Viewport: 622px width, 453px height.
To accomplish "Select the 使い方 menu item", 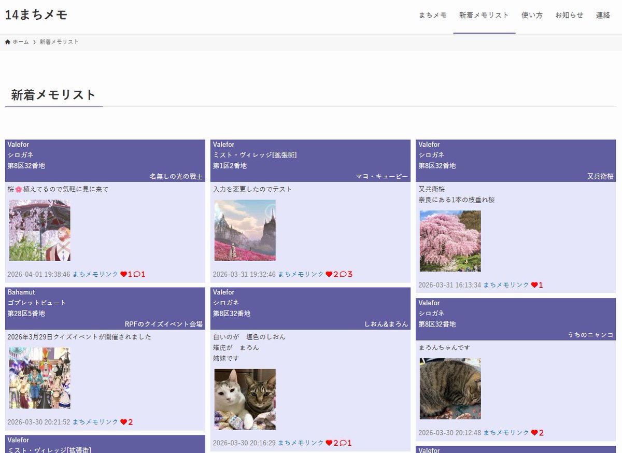I will point(532,15).
